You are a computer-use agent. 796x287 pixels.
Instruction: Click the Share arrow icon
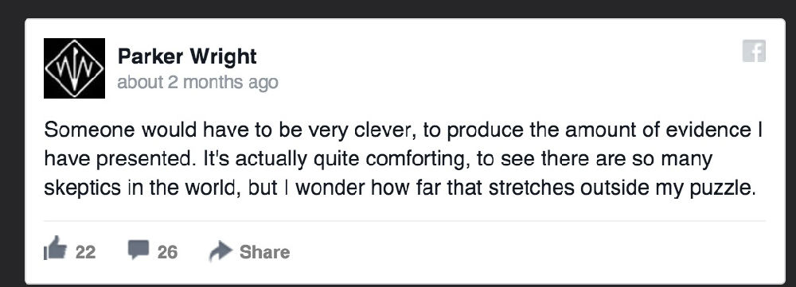(x=220, y=251)
